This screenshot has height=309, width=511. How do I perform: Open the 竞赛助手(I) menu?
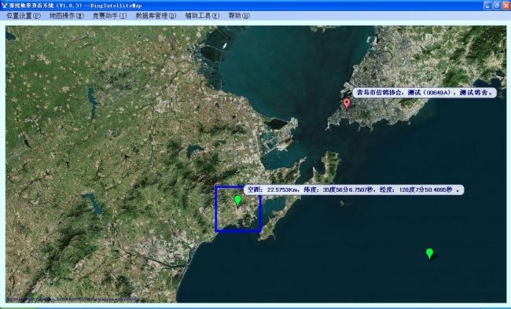pos(109,16)
